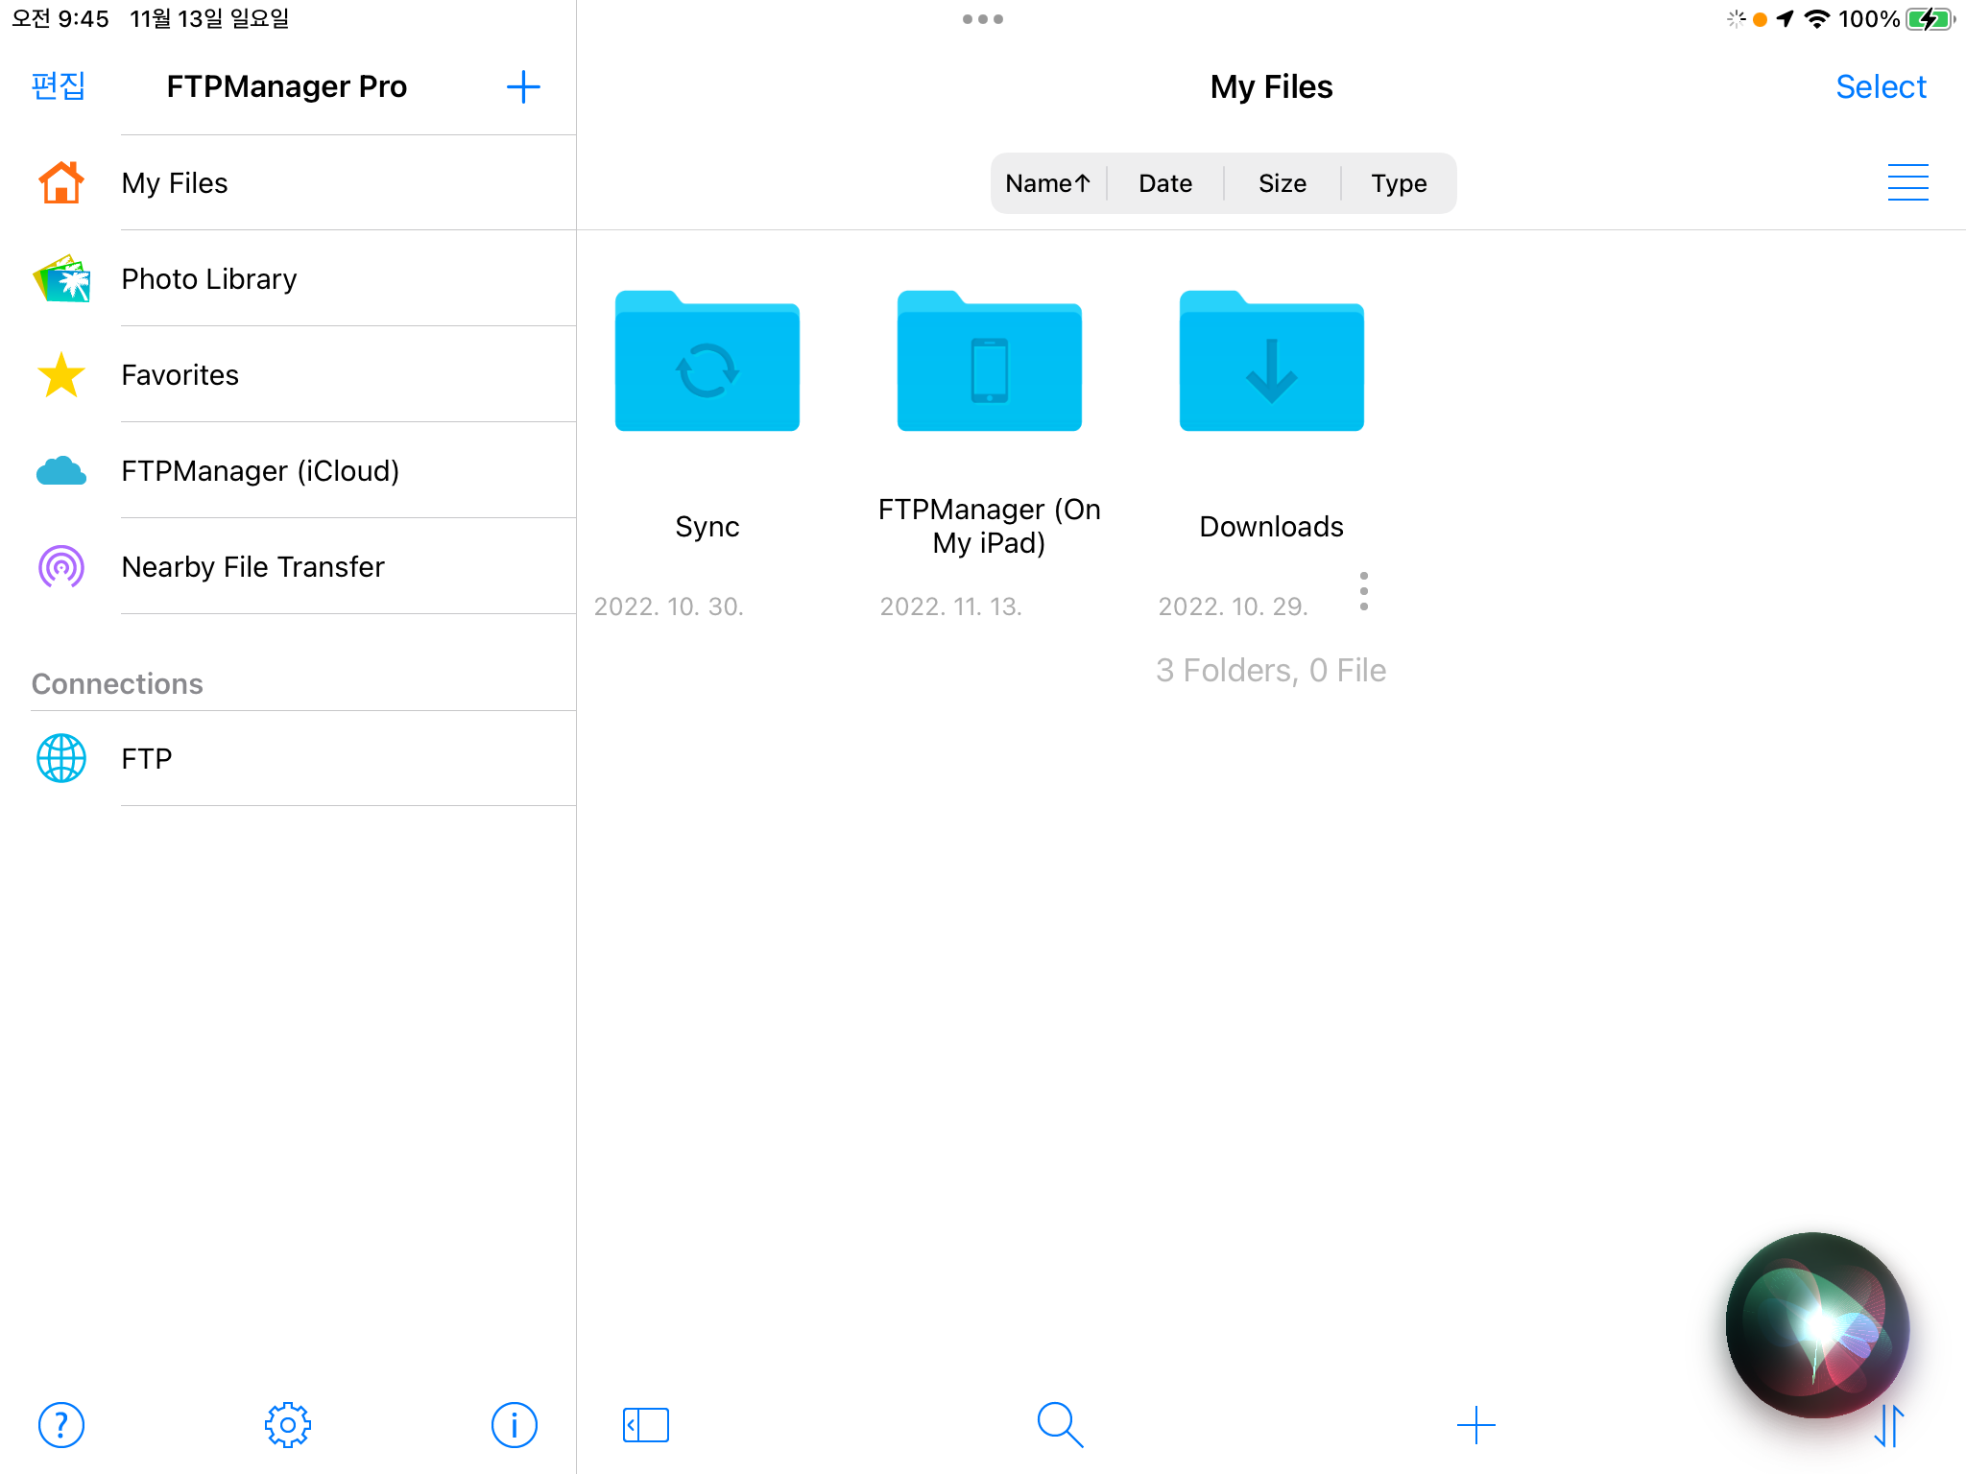Open the Sync folder

707,363
